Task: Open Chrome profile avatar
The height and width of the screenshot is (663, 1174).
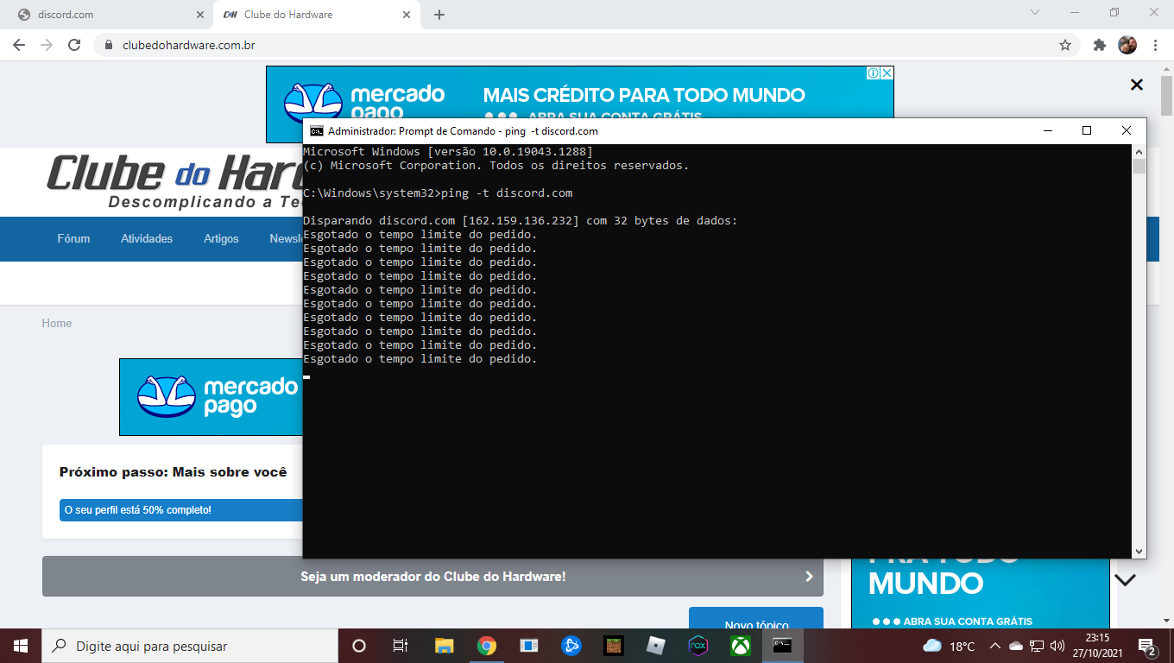Action: (x=1127, y=45)
